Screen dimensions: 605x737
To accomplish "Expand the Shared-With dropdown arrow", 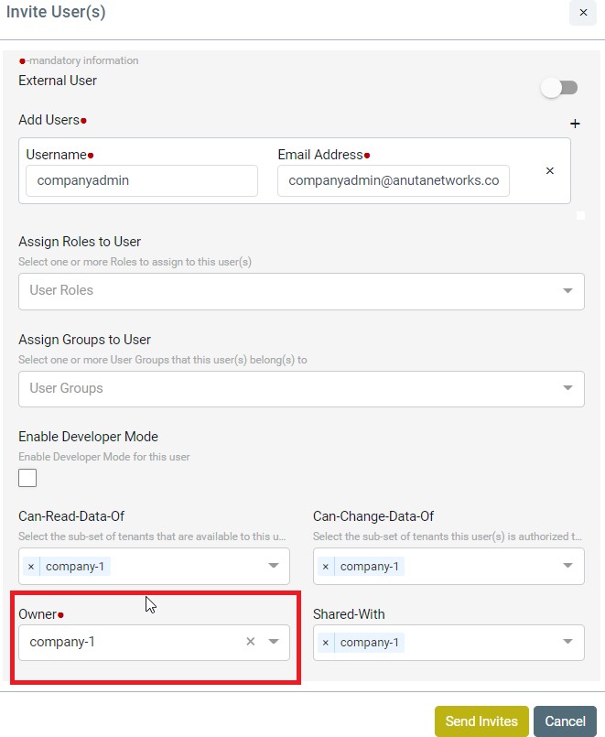I will click(x=567, y=642).
